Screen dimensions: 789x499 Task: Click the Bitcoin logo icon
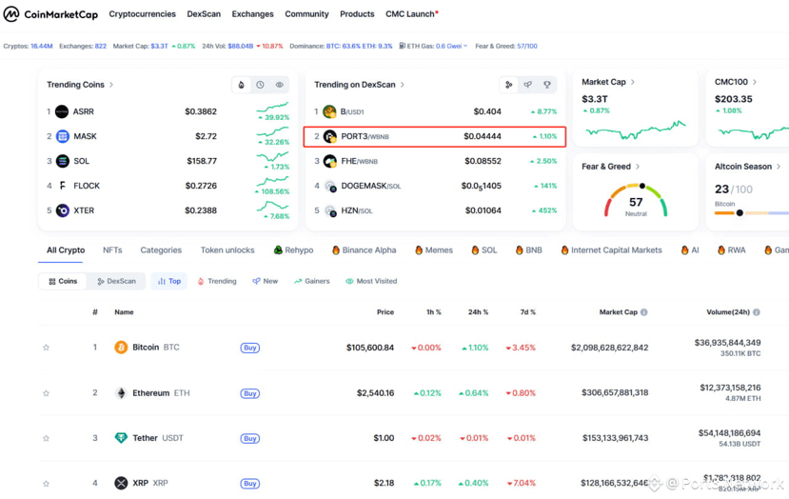121,348
